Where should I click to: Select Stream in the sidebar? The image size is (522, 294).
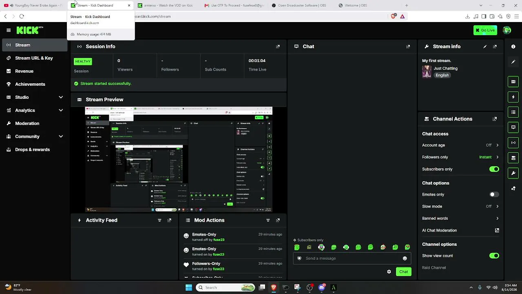tap(35, 45)
